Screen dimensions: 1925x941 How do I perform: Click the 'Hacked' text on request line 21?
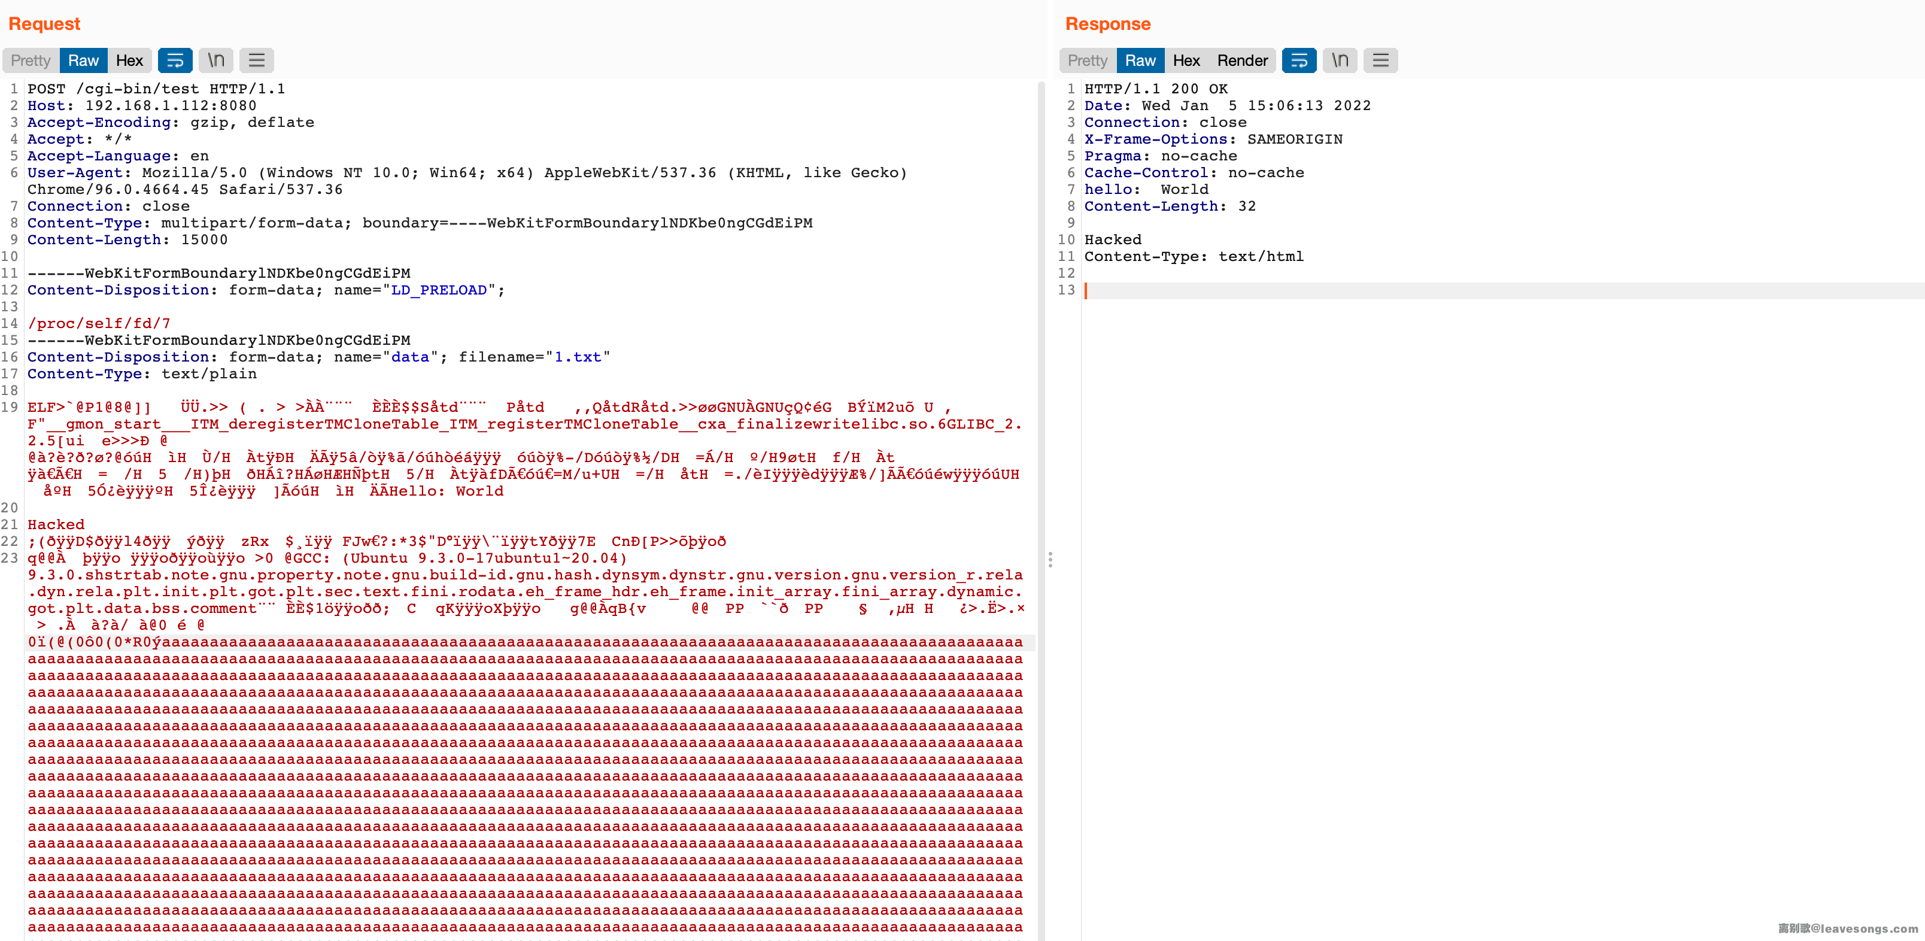pyautogui.click(x=56, y=525)
